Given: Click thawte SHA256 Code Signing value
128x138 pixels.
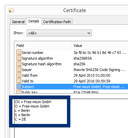Looking at the screenshot, I should (x=99, y=70).
